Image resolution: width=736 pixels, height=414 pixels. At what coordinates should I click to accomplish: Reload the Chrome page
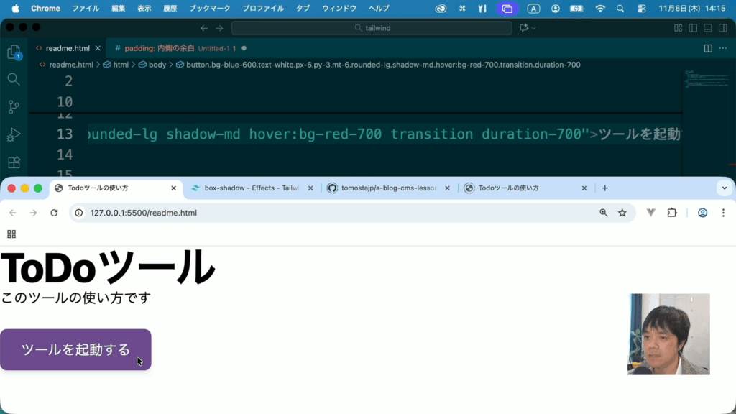coord(54,213)
